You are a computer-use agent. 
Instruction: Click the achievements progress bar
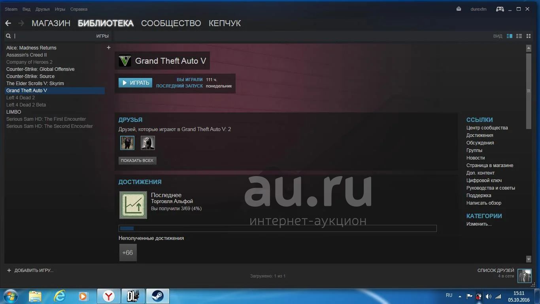pyautogui.click(x=278, y=228)
